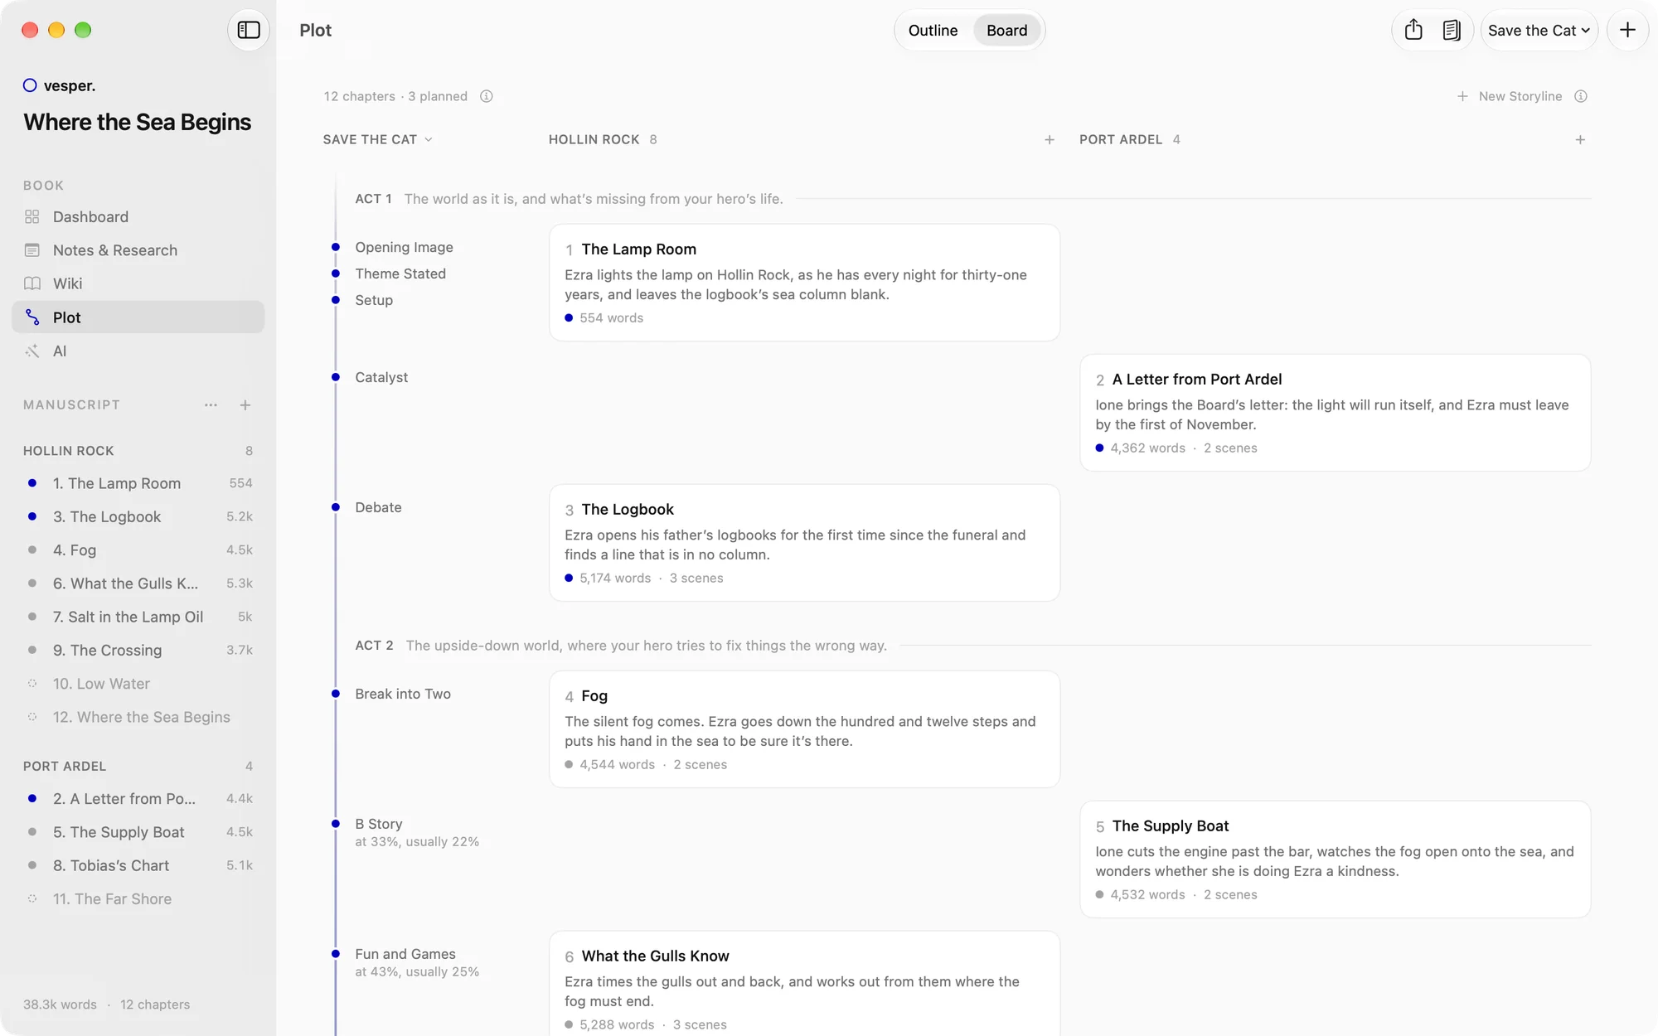Click the Fog chapter card on board
The image size is (1658, 1036).
[804, 729]
